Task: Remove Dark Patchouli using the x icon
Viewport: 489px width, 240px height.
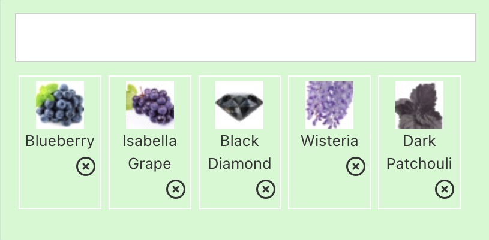Action: [x=445, y=189]
